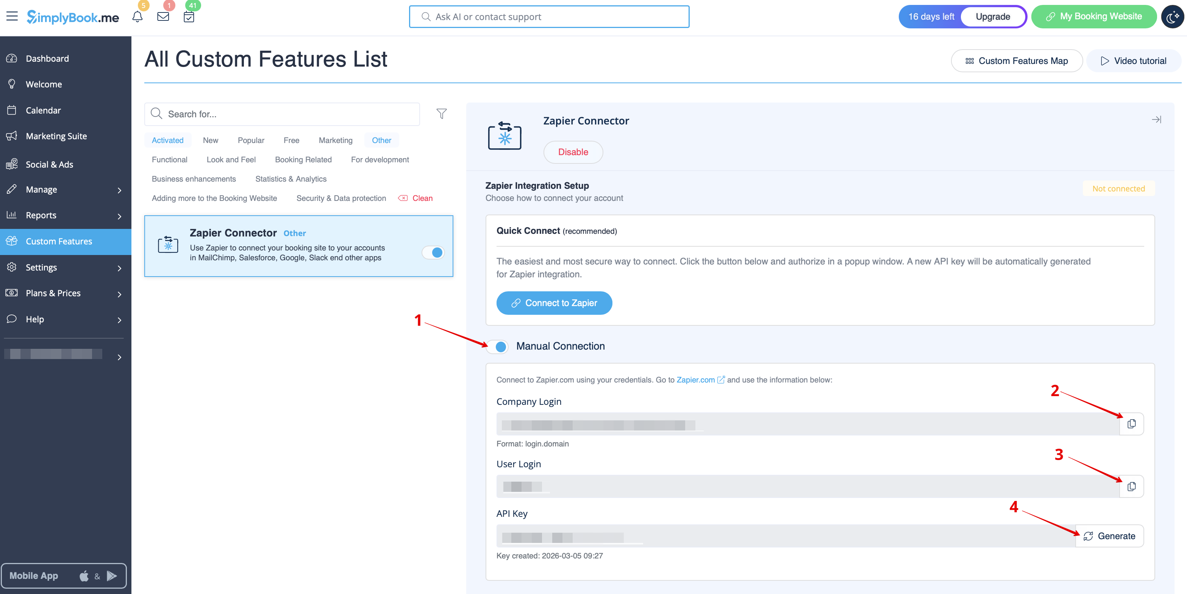Open the Zapier.com link
Screen dimensions: 1187x594
pyautogui.click(x=695, y=380)
